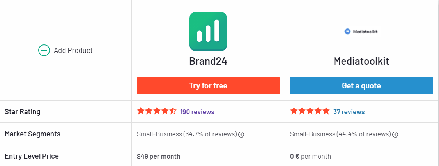Click the Entry Level Price row label

[32, 156]
